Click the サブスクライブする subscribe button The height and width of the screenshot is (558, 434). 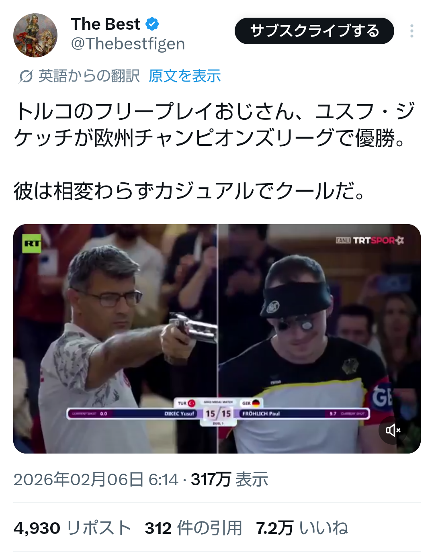point(314,31)
